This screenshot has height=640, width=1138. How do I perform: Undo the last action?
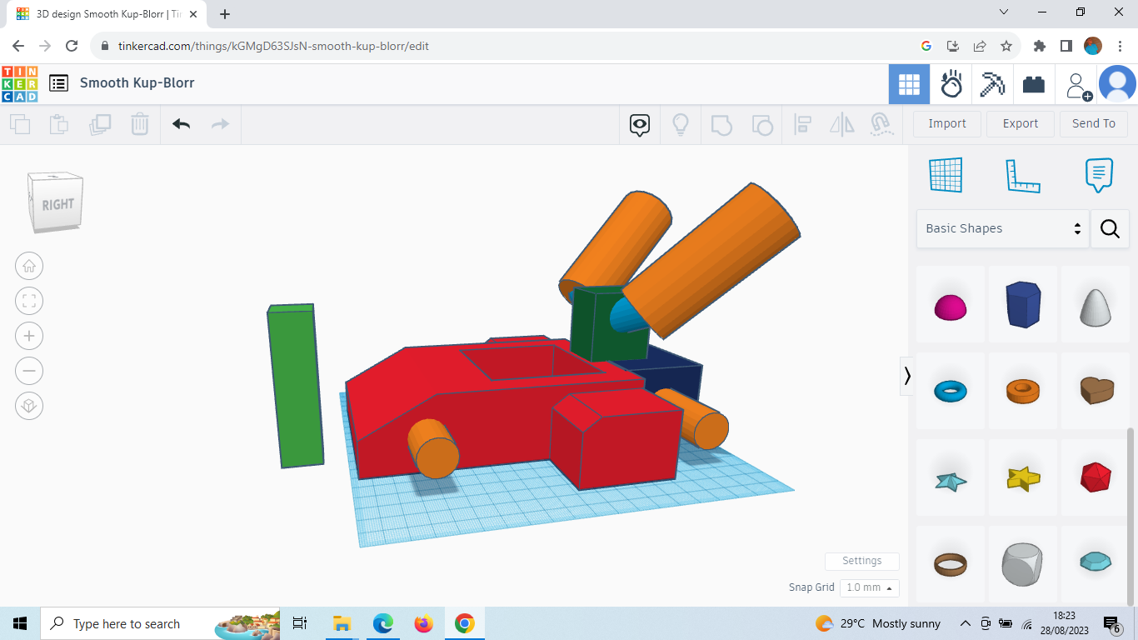[182, 123]
